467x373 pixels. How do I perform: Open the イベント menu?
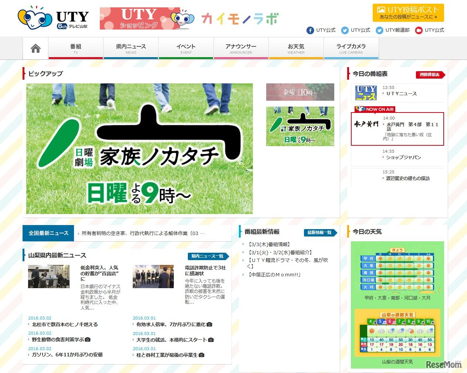point(186,48)
